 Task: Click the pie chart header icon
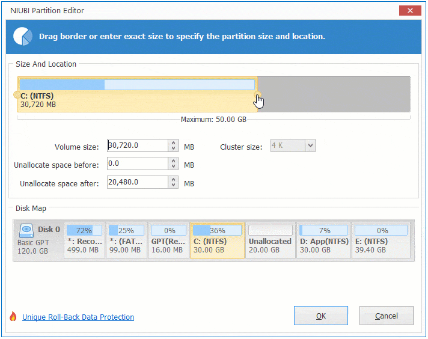click(x=23, y=36)
